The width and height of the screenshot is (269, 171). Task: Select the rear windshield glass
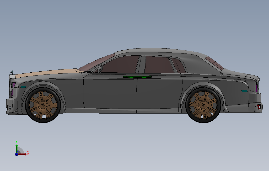pos(214,63)
